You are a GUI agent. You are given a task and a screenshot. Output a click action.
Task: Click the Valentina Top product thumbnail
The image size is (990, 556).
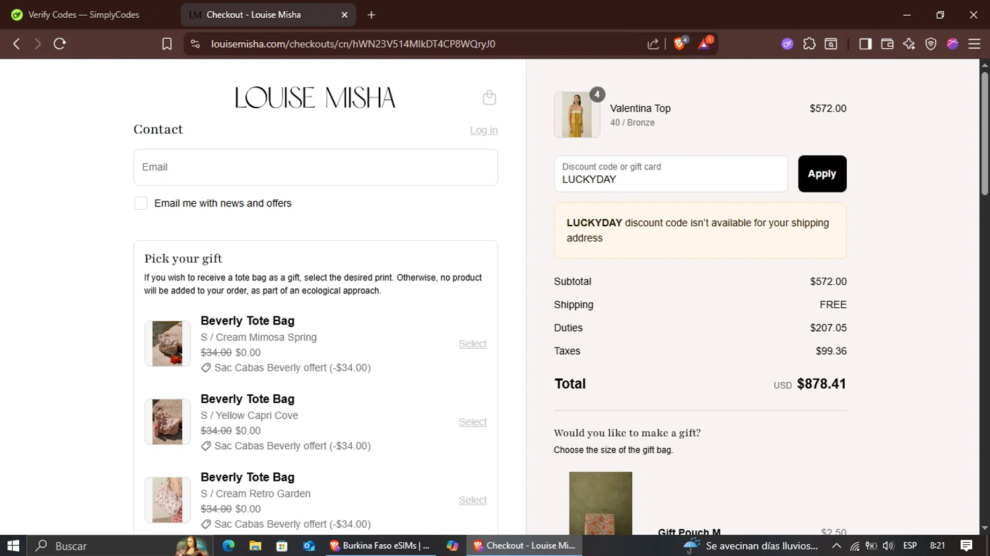pos(577,115)
